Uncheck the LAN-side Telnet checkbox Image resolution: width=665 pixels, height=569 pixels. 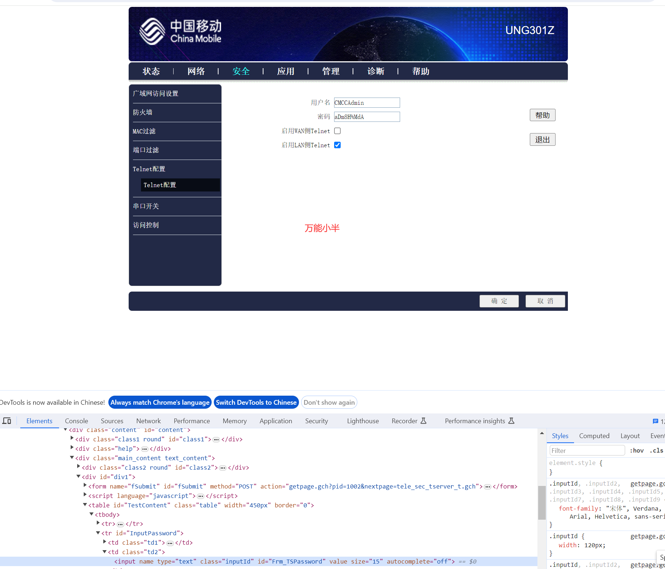(x=337, y=145)
